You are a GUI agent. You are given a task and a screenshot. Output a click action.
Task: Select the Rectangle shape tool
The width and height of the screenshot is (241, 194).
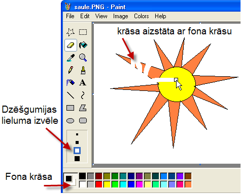pyautogui.click(x=71, y=108)
